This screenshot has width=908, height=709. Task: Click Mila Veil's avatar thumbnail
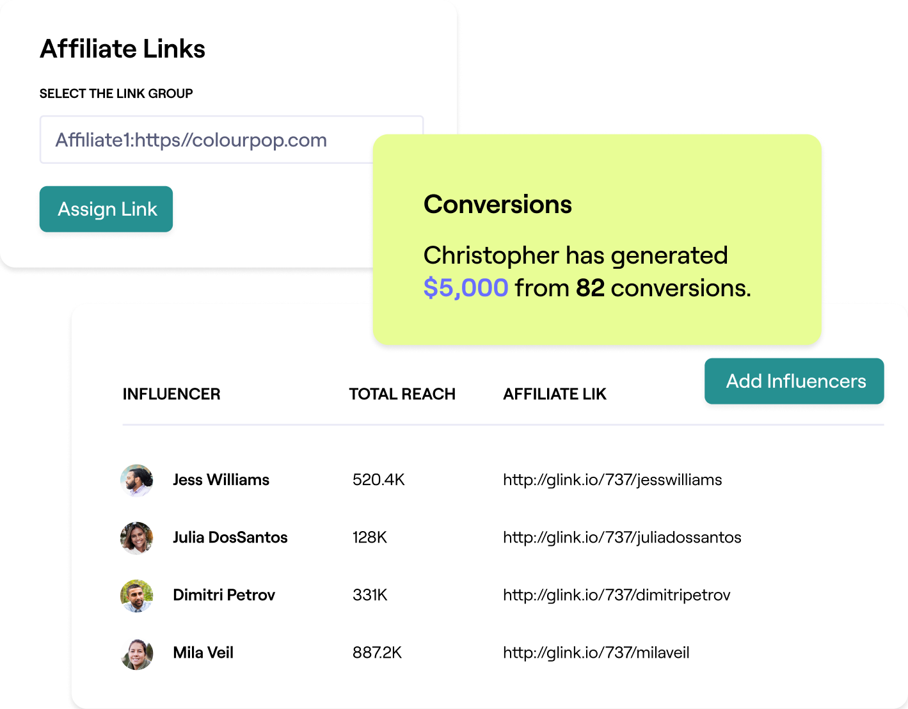click(136, 653)
